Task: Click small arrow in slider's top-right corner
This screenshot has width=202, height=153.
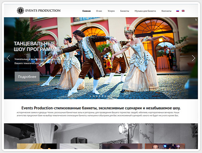Action: tap(196, 20)
